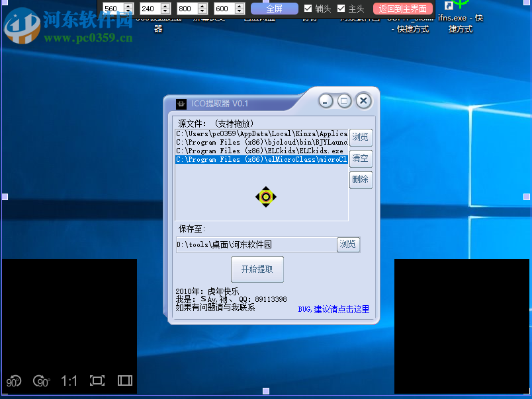Screen dimensions: 532x399
Task: Select the rotate left 90° icon
Action: 13,381
